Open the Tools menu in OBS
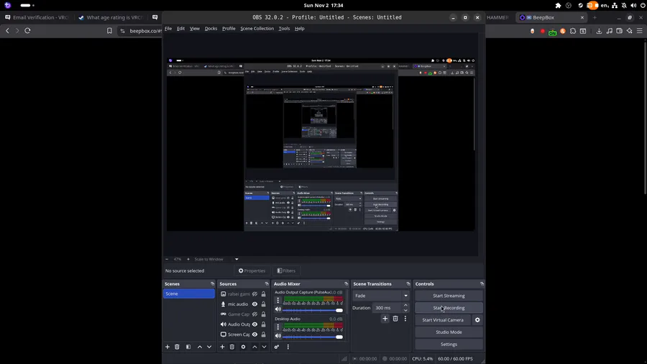The height and width of the screenshot is (364, 647). (284, 29)
